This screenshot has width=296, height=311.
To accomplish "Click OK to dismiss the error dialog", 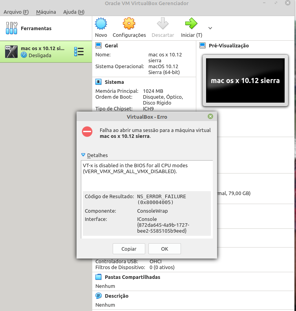I will tap(164, 249).
